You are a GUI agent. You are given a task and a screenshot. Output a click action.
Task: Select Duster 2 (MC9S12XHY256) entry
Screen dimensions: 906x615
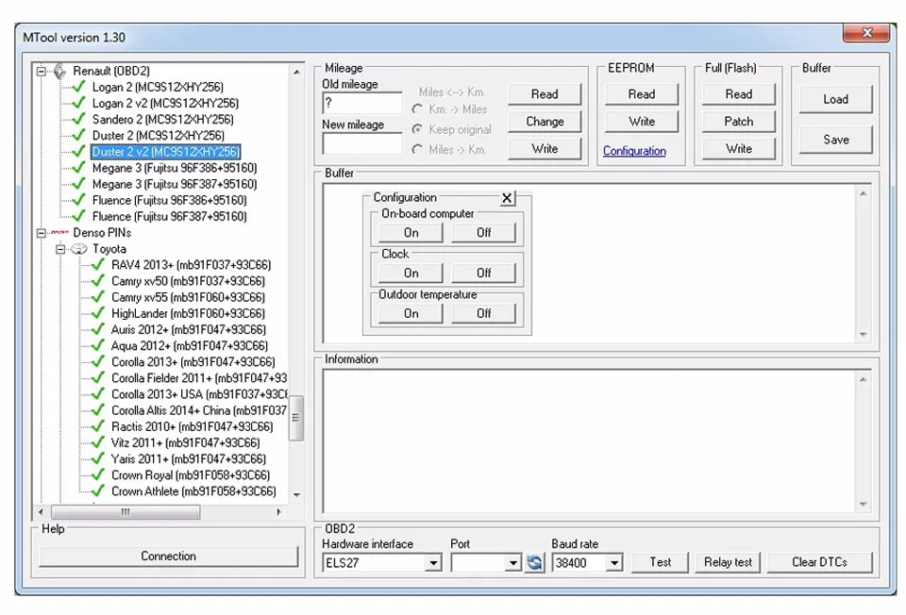[159, 135]
